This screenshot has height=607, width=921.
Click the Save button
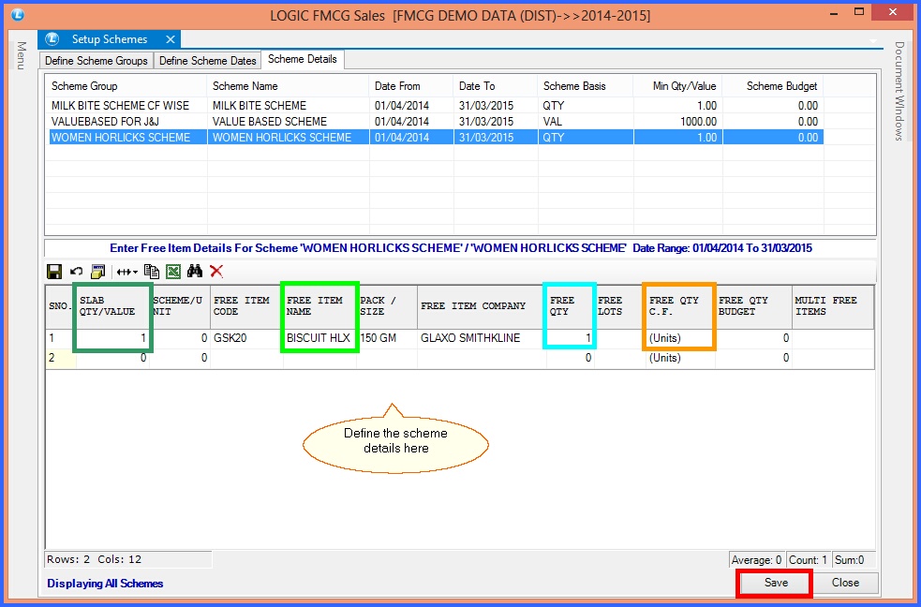[x=776, y=583]
